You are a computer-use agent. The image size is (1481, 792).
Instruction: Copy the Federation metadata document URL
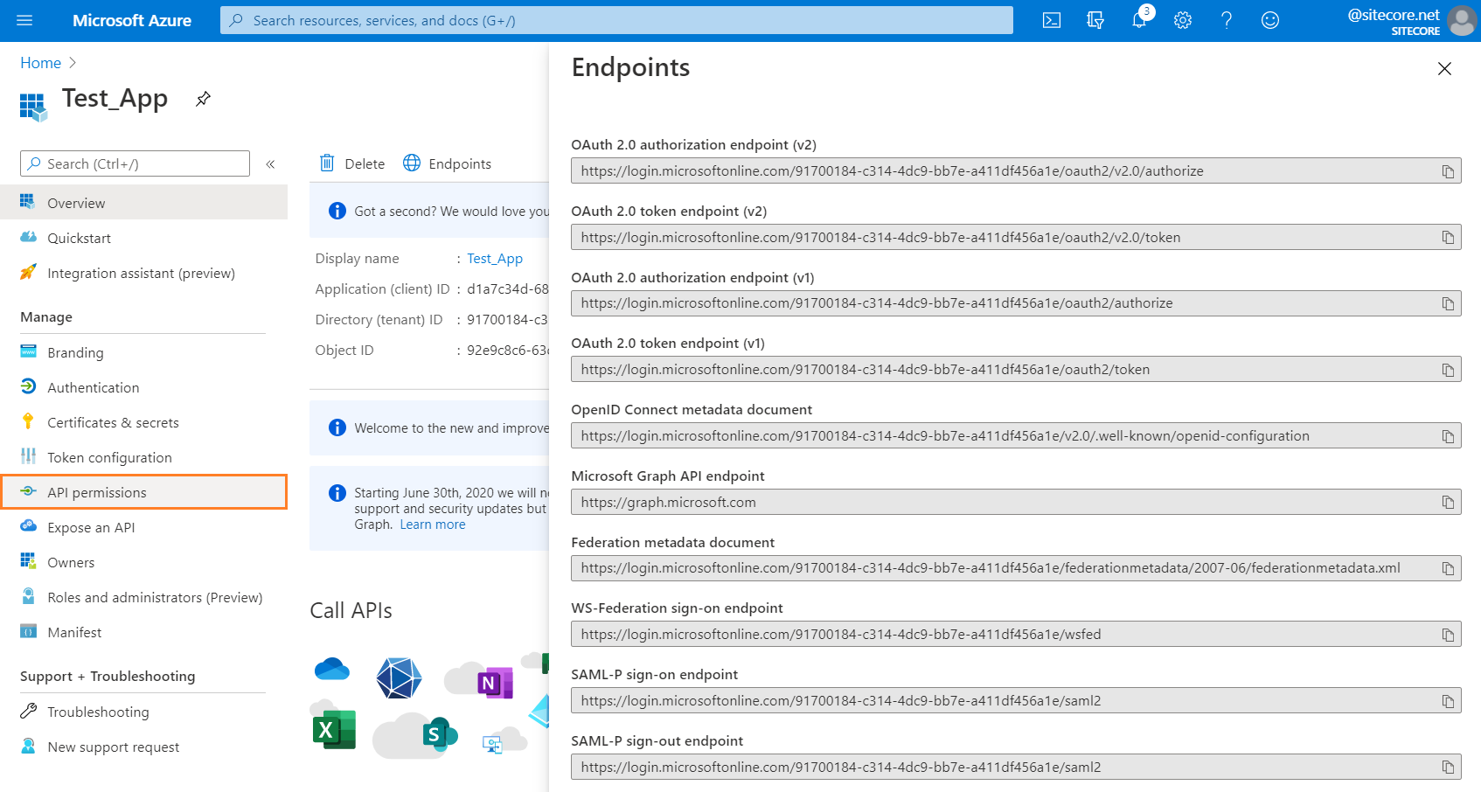tap(1448, 568)
